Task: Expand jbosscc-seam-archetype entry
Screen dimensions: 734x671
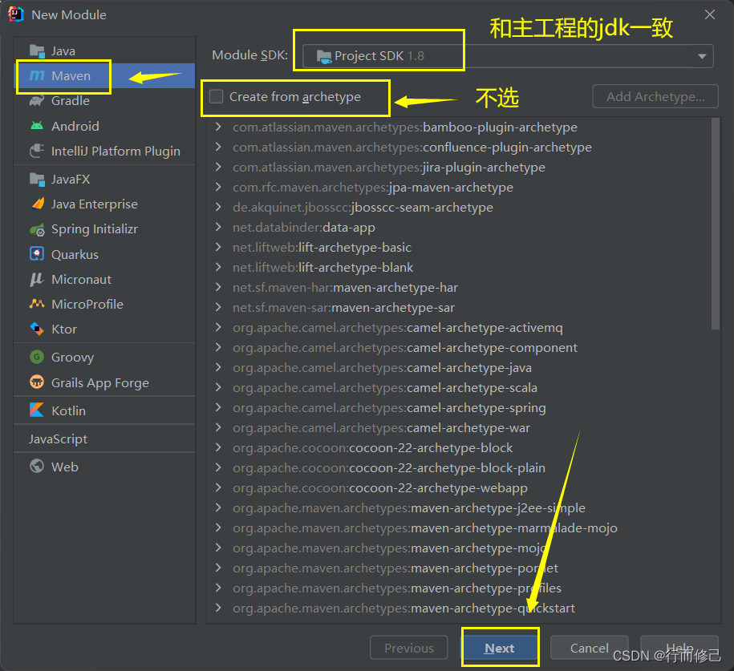Action: click(x=218, y=208)
